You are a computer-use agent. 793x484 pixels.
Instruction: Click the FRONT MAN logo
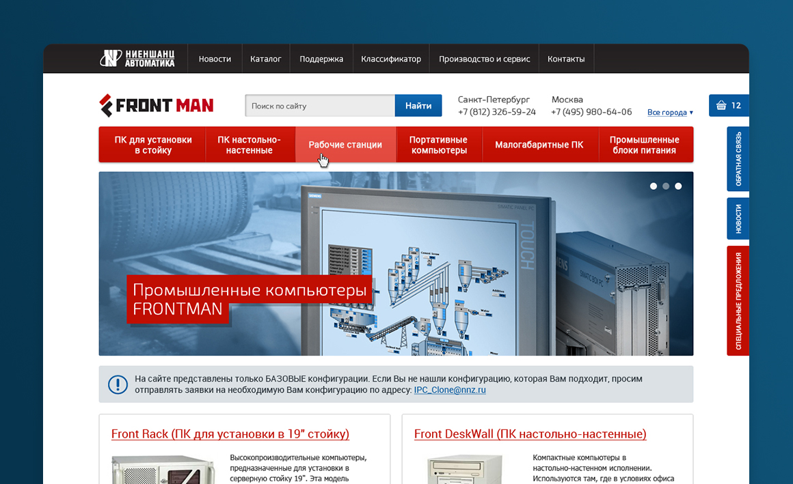157,105
